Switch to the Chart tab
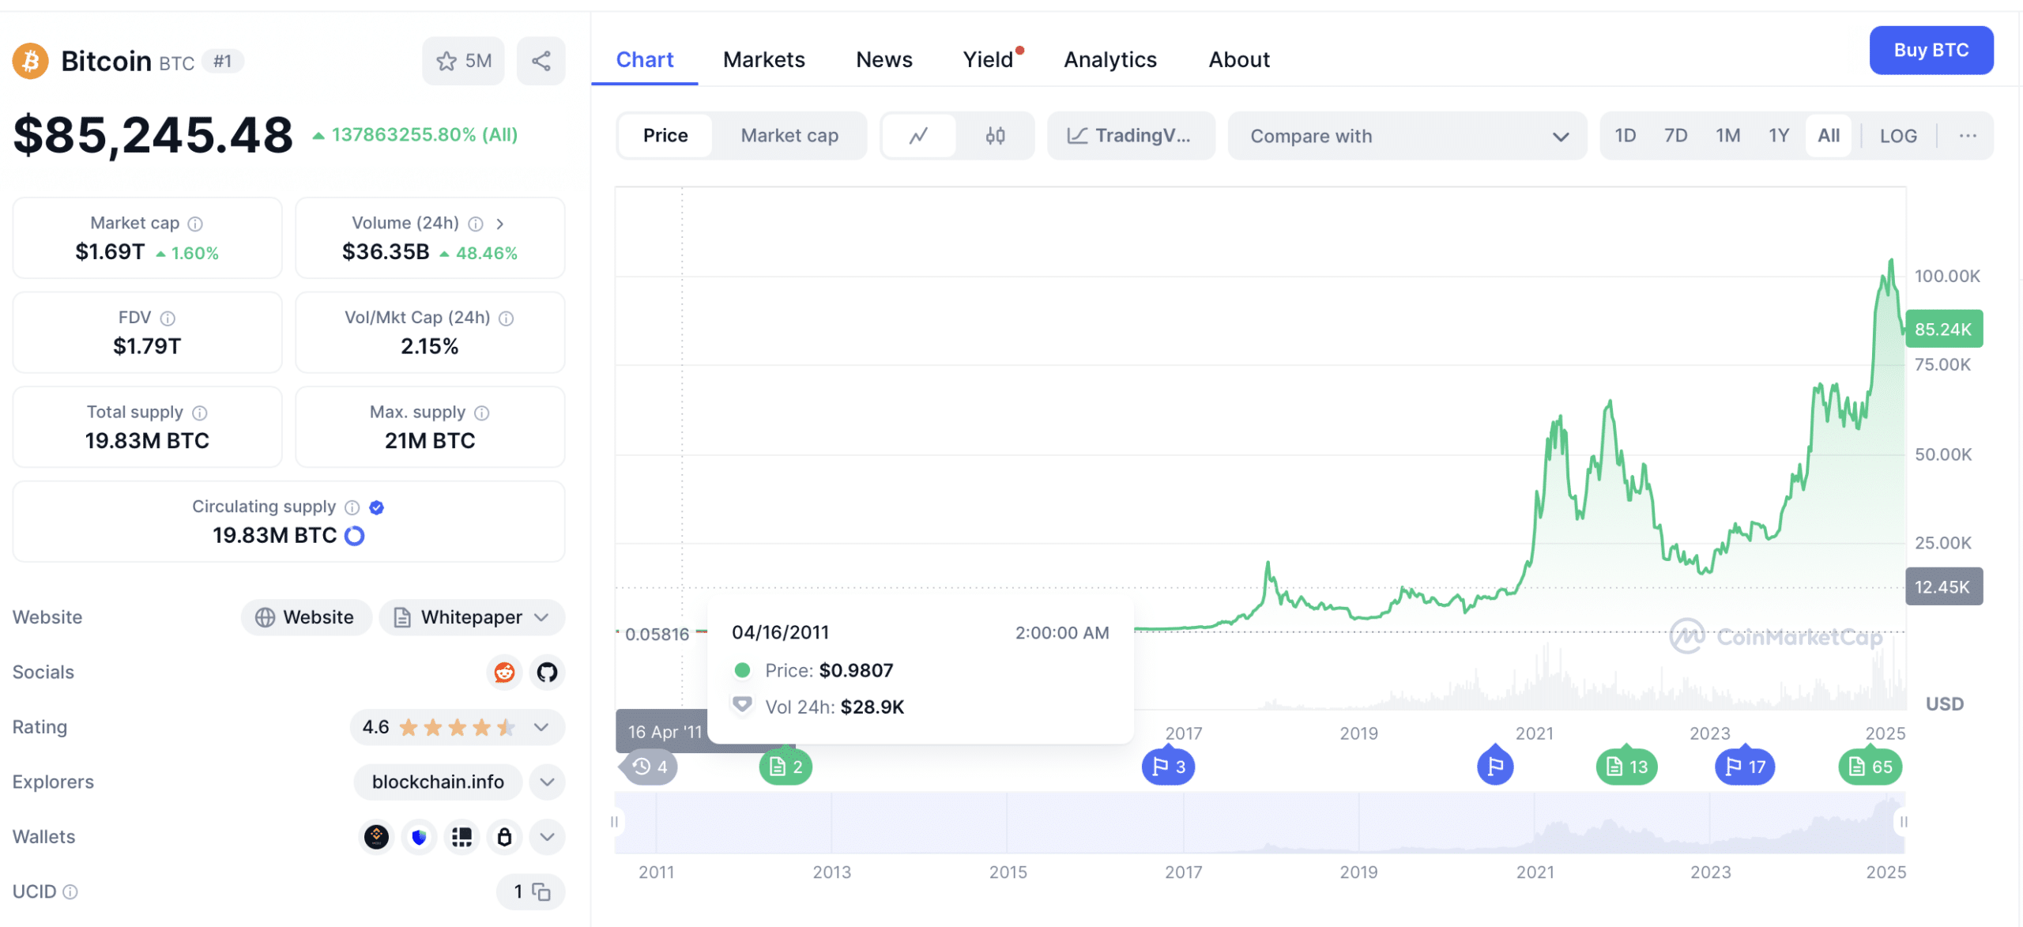The height and width of the screenshot is (927, 2023). tap(644, 60)
